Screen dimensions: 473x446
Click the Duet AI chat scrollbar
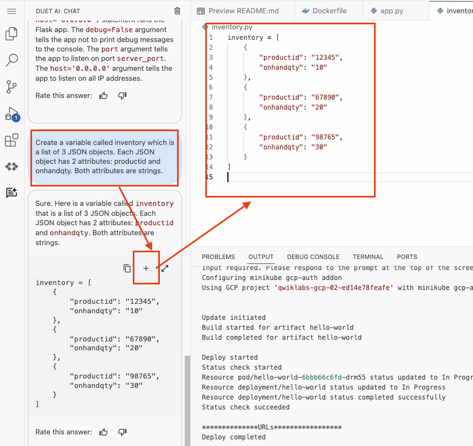[187, 398]
